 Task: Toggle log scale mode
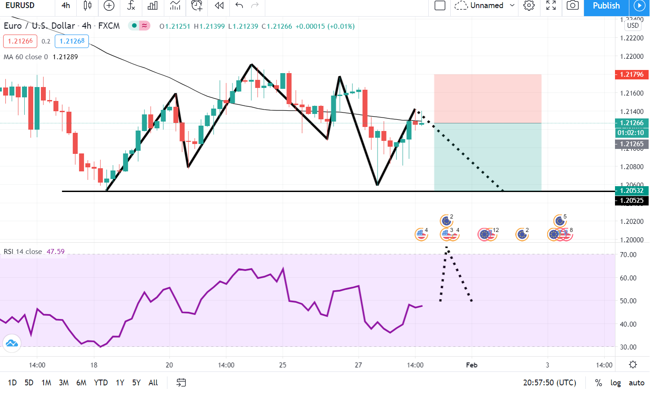(x=615, y=383)
